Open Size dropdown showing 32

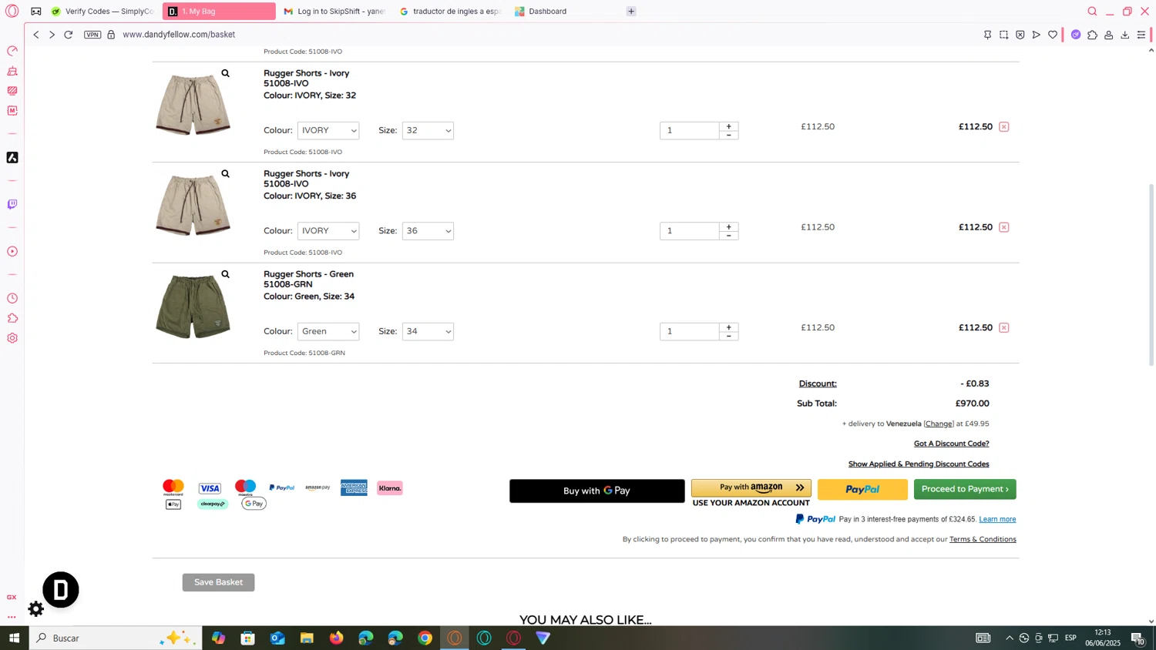click(x=428, y=130)
